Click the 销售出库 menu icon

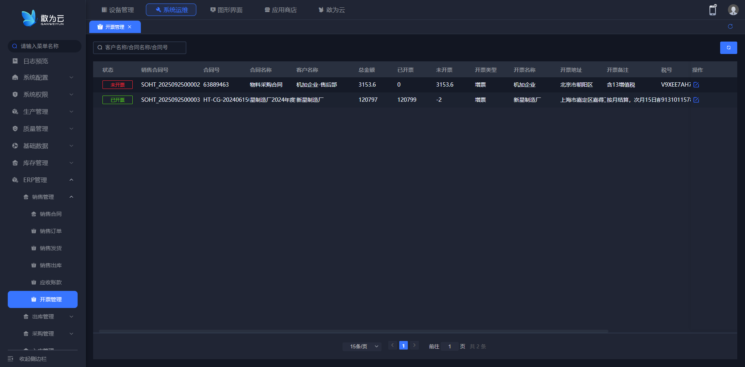pyautogui.click(x=34, y=265)
